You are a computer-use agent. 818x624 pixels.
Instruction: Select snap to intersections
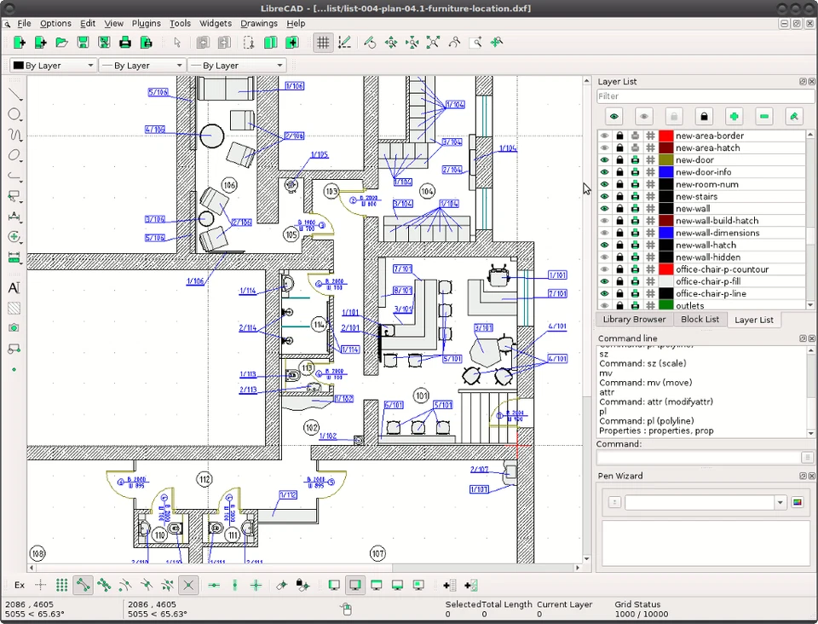tap(189, 585)
